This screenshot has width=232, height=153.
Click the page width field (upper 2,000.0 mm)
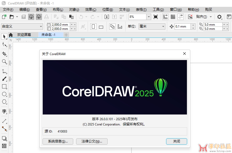click(x=60, y=25)
